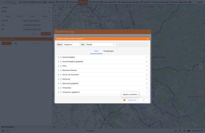
Task: Select the Heute quick interval
Action: coord(8,16)
